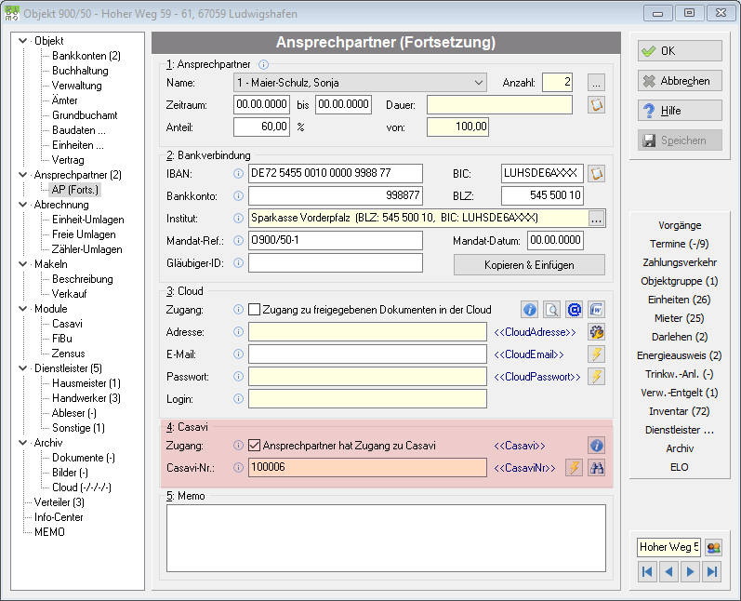Click the Kopieren & Einfügen button

[529, 265]
